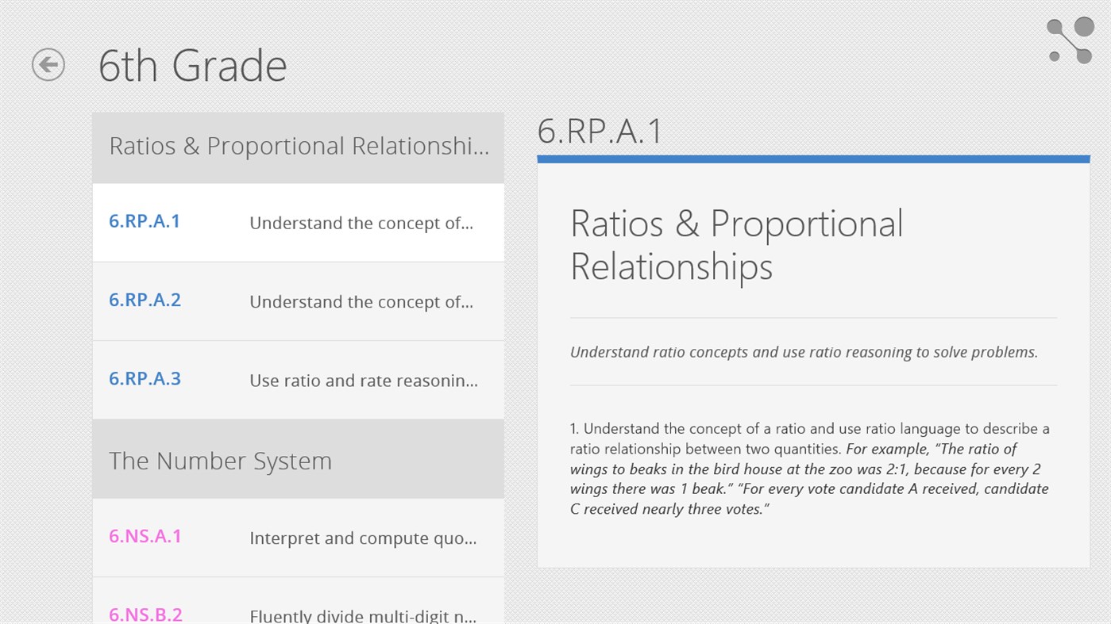Toggle selection of the highlighted 6.RP.A.1 row
This screenshot has height=624, width=1111.
[298, 222]
